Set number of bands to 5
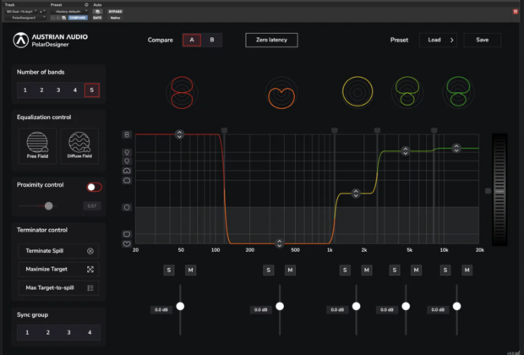The width and height of the screenshot is (524, 355). coord(92,90)
